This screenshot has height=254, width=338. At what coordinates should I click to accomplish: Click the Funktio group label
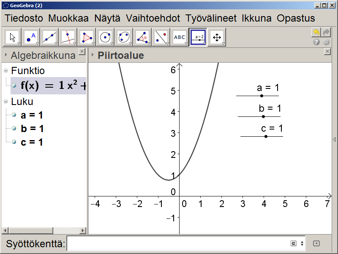[x=28, y=71]
